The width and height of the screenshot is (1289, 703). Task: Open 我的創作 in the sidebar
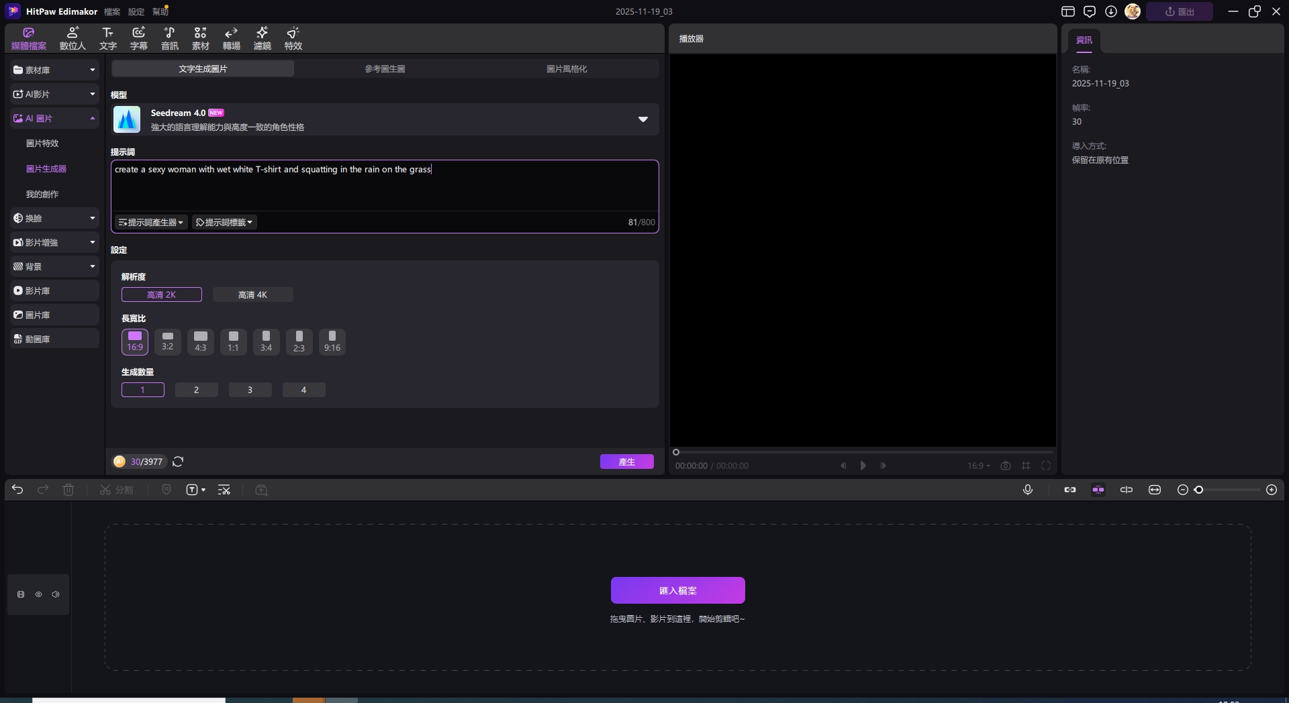42,195
